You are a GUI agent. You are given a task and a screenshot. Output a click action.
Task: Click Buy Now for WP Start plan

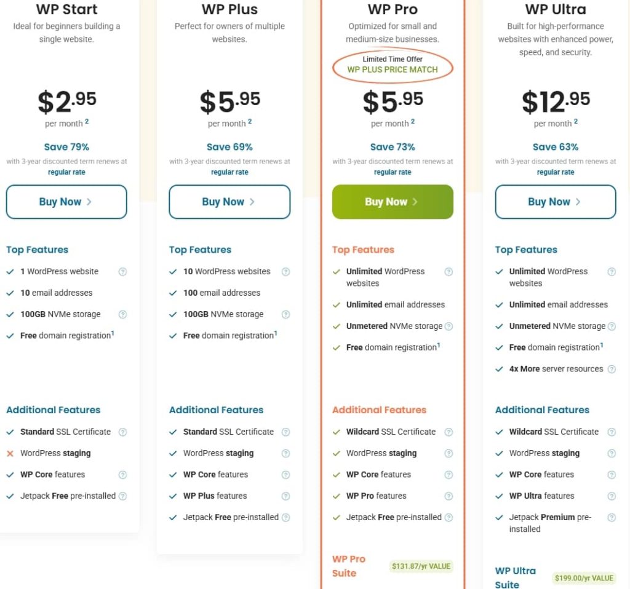pyautogui.click(x=66, y=202)
